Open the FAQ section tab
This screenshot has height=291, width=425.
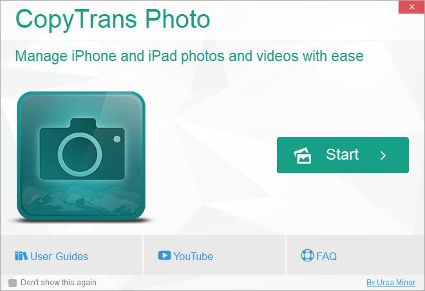[355, 255]
